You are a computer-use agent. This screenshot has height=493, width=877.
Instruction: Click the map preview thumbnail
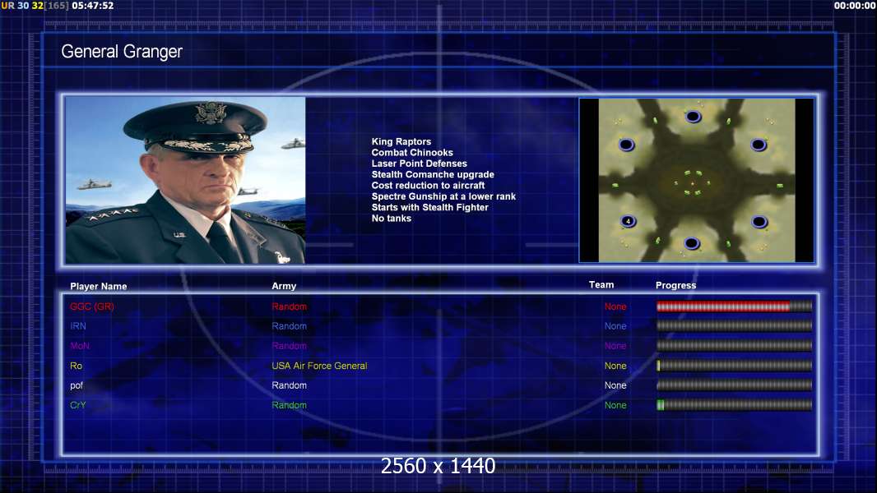pos(696,180)
